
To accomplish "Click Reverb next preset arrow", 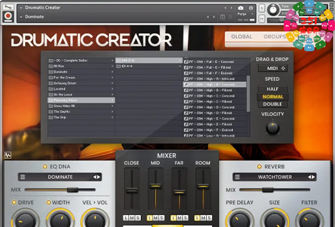I will (x=314, y=177).
